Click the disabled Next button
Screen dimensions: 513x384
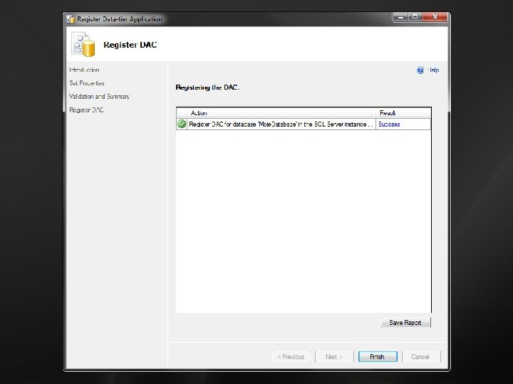click(334, 356)
